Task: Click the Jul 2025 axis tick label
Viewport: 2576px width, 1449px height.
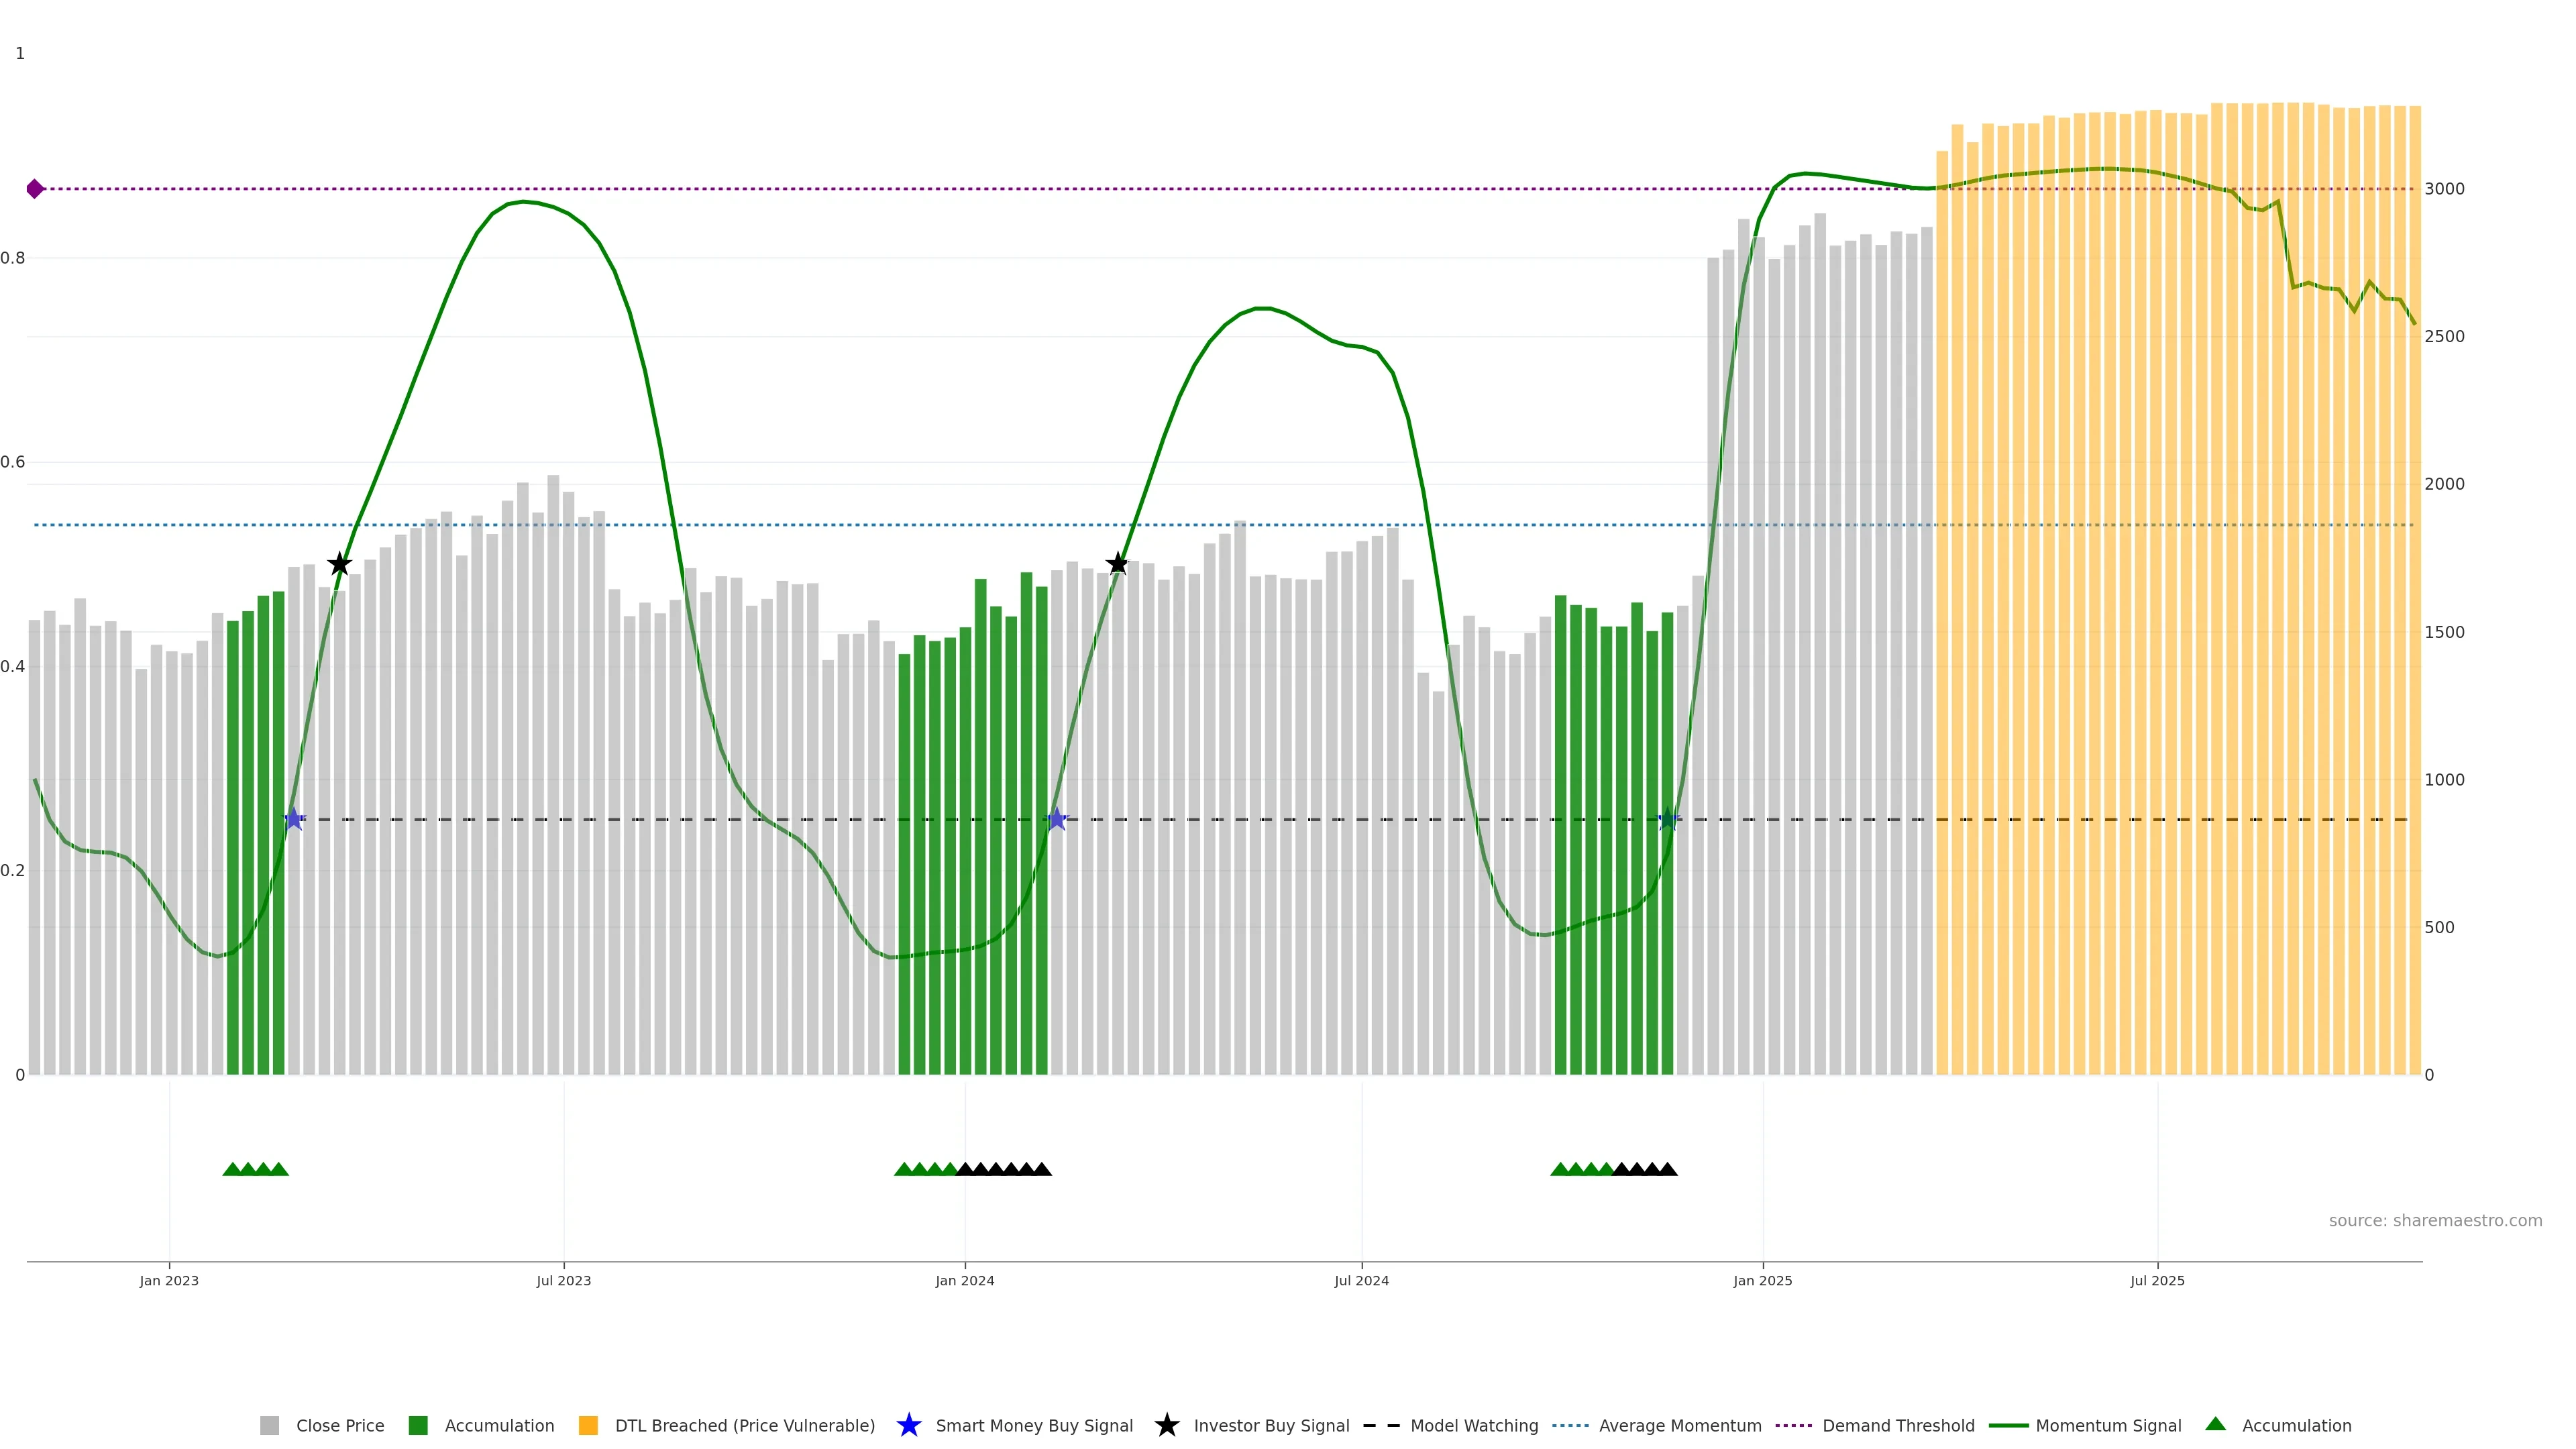Action: tap(2157, 1281)
